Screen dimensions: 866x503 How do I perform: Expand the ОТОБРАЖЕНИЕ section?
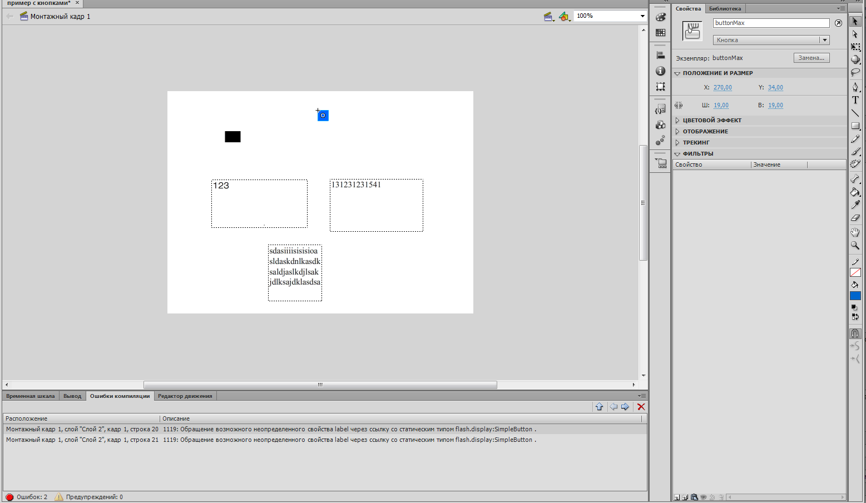(677, 131)
